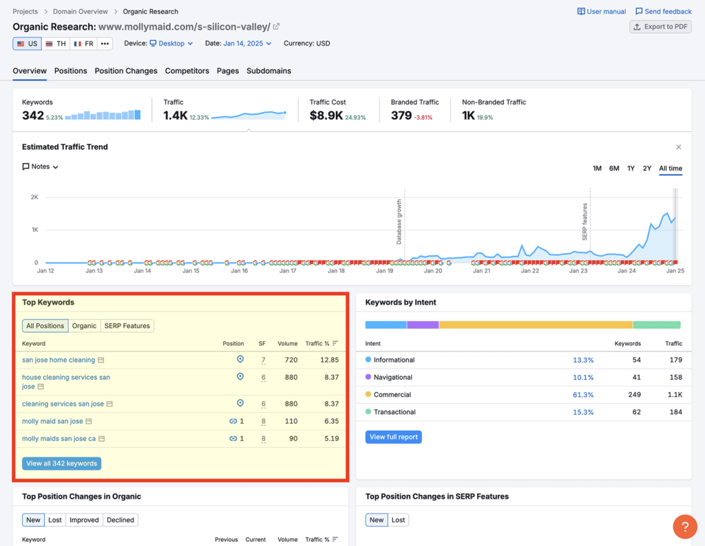Click the yellow Commercial segment of intent bar

536,325
